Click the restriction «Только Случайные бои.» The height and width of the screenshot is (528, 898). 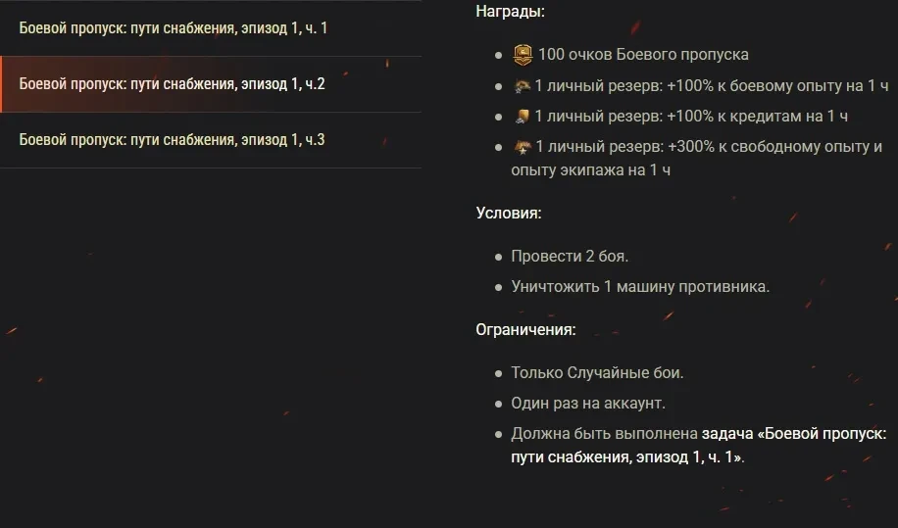[x=597, y=373]
